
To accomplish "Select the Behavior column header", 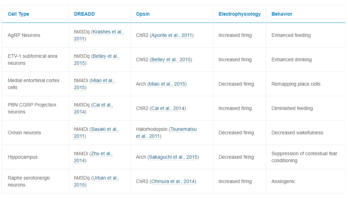I will 282,14.
